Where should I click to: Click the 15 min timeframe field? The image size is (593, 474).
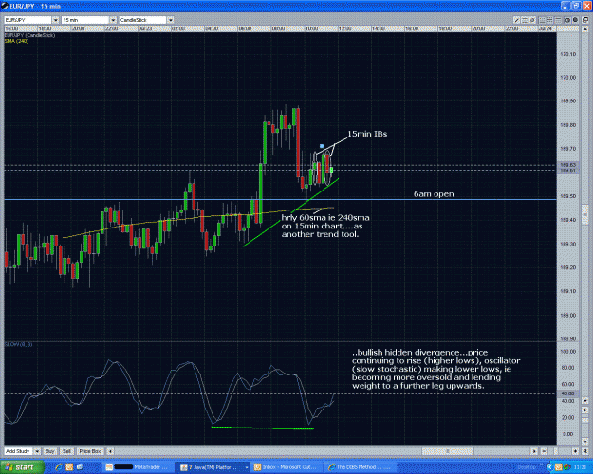click(x=85, y=20)
